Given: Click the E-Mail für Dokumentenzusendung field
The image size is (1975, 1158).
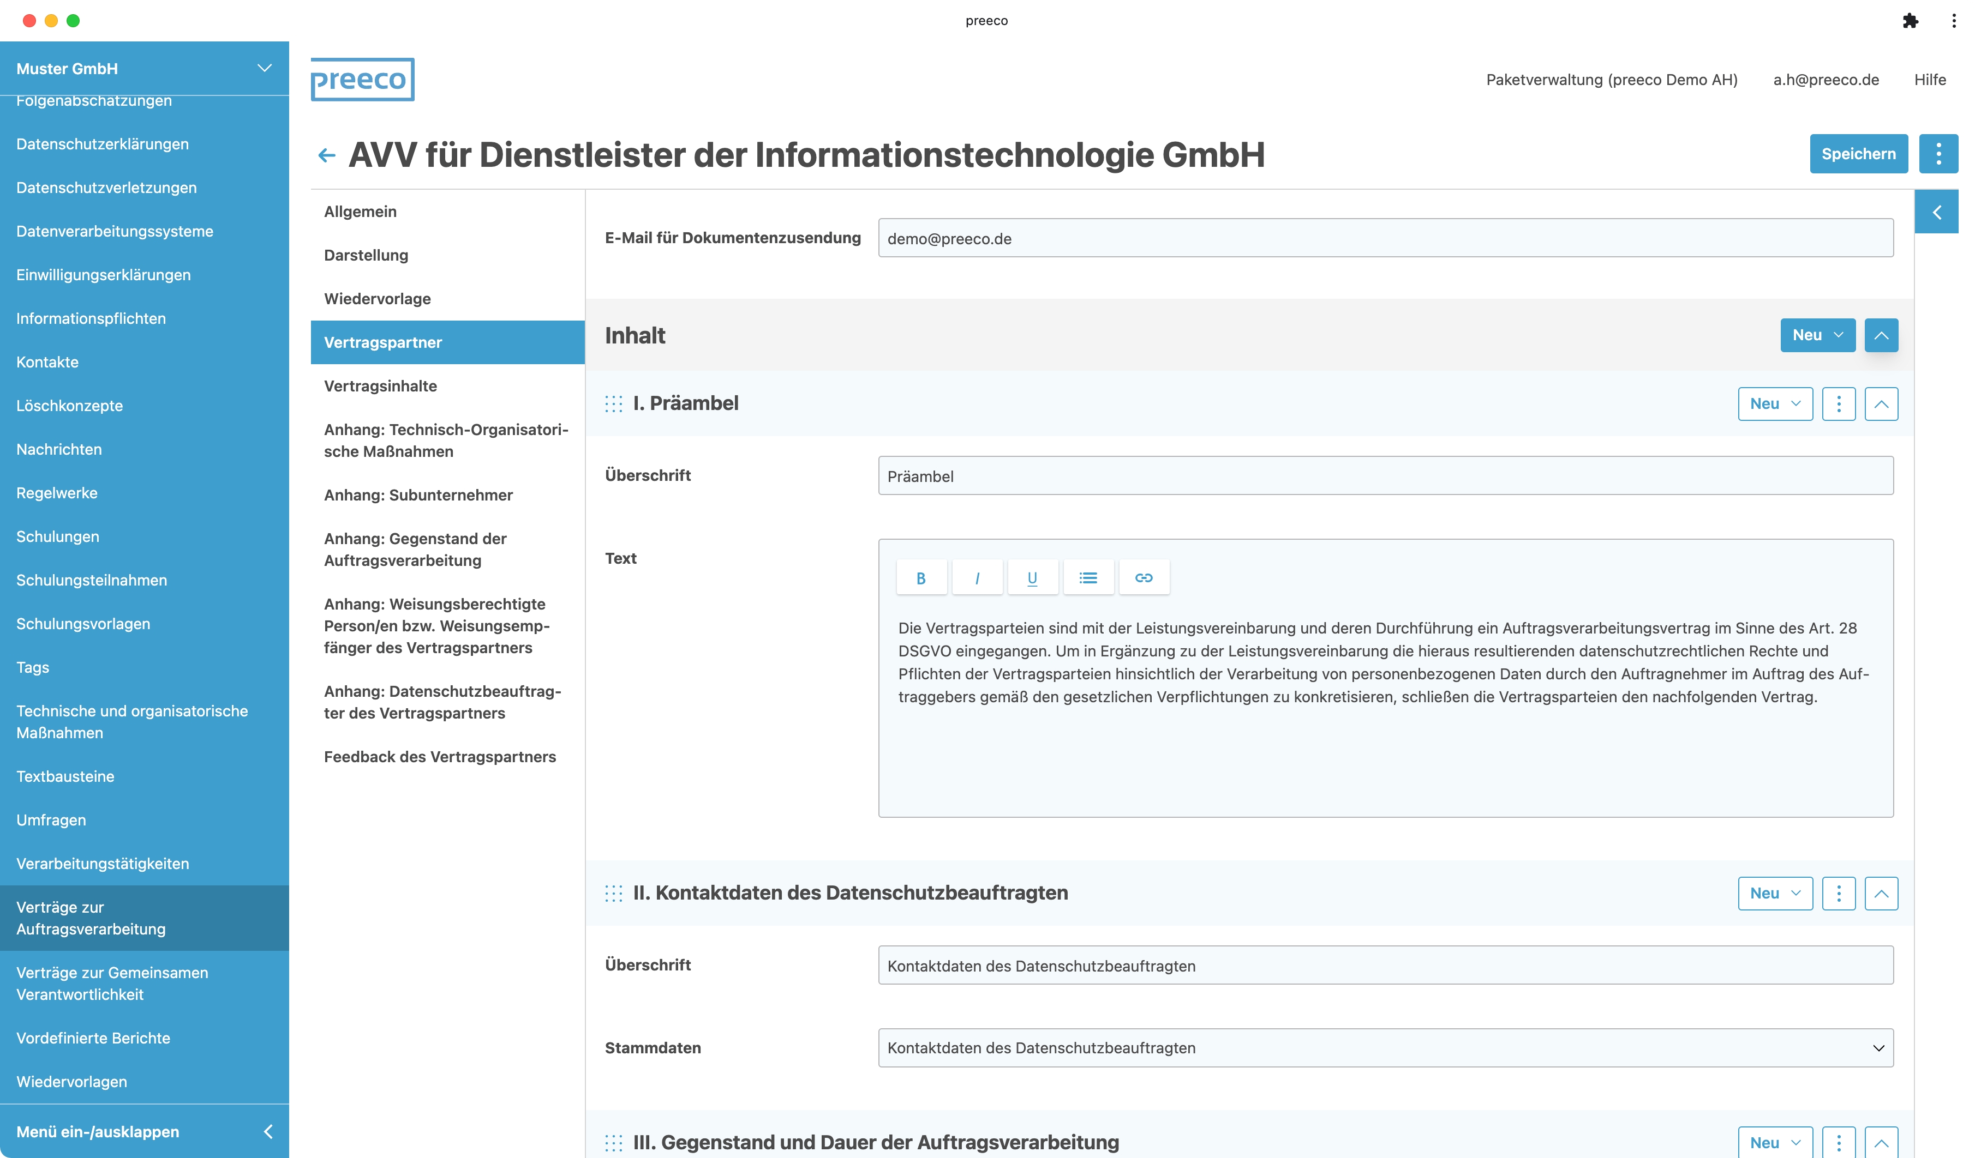Looking at the screenshot, I should 1385,238.
